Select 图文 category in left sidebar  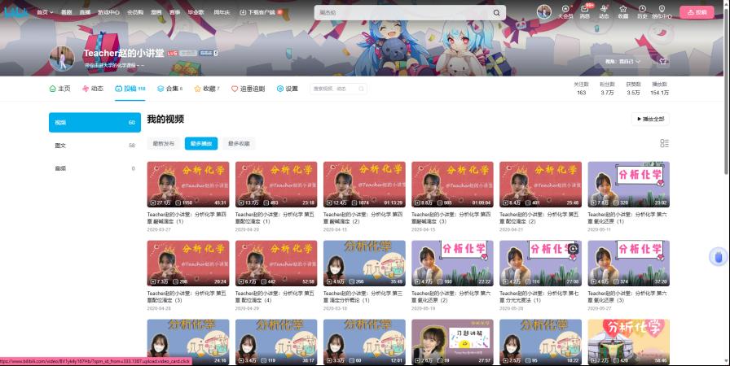61,146
